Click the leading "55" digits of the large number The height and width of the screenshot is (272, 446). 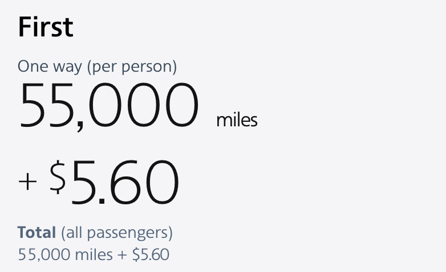point(46,105)
